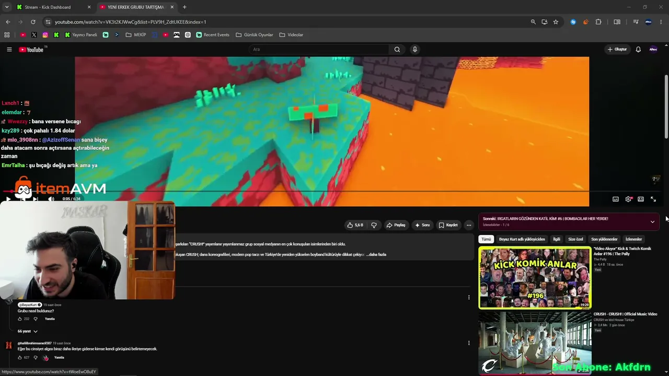Select the Size özel filter chip
The width and height of the screenshot is (669, 376).
[575, 239]
